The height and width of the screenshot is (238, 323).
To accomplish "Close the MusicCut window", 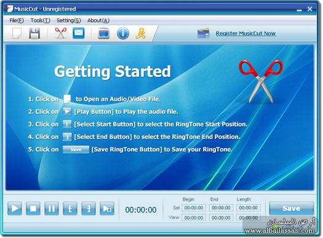I will coord(310,9).
